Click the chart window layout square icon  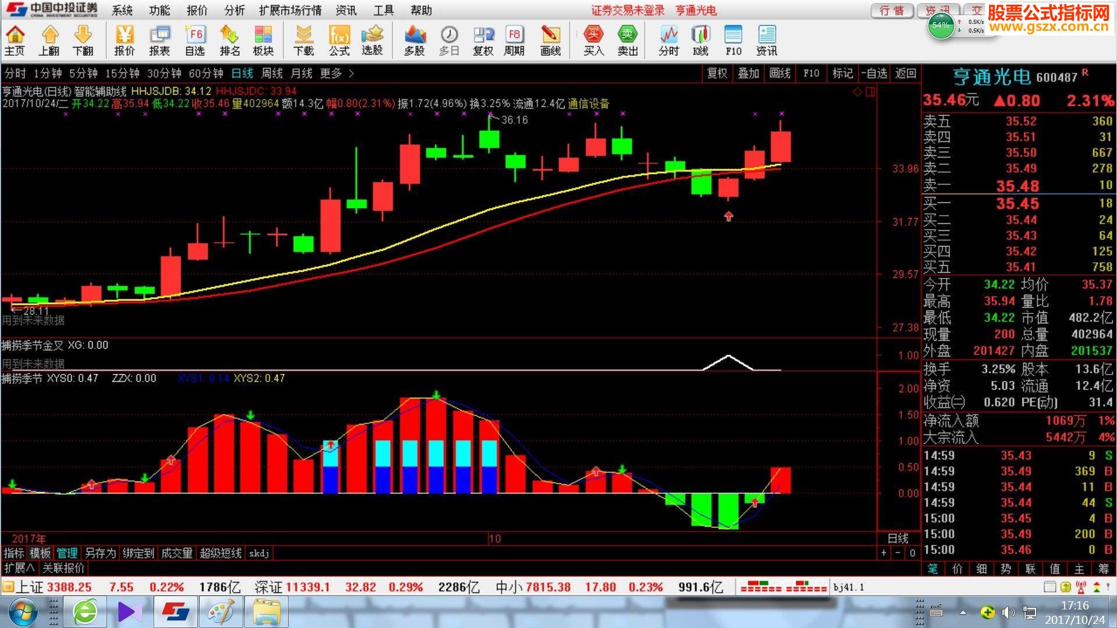point(870,92)
